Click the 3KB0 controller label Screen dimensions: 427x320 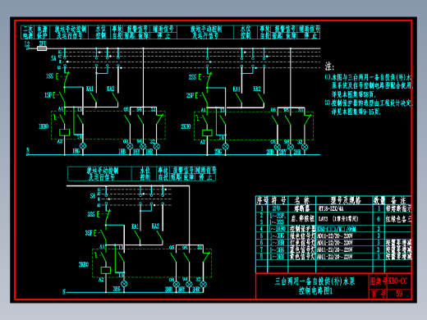[84, 264]
